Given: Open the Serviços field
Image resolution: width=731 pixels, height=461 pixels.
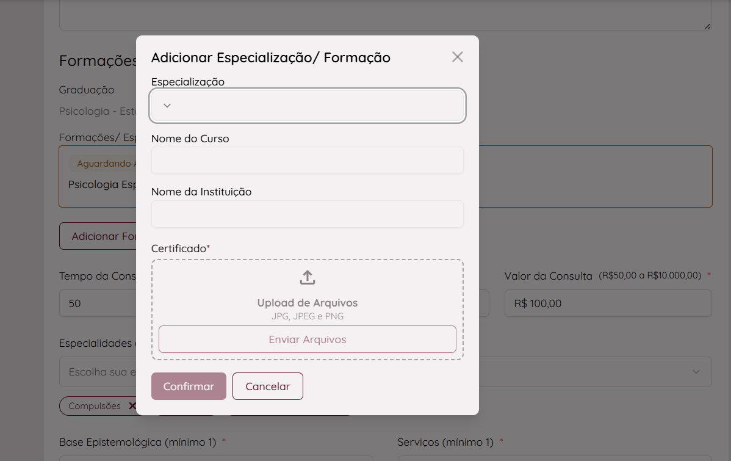Looking at the screenshot, I should click(x=554, y=457).
